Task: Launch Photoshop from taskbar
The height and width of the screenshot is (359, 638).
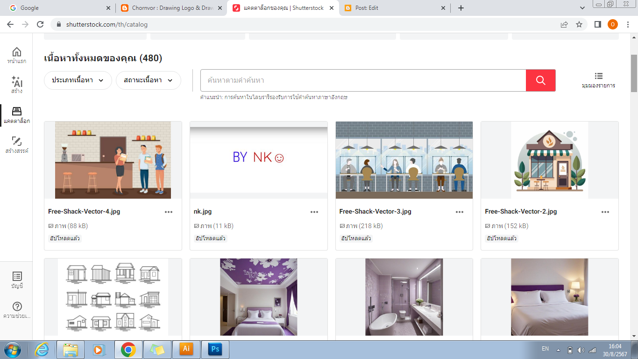Action: (x=215, y=349)
